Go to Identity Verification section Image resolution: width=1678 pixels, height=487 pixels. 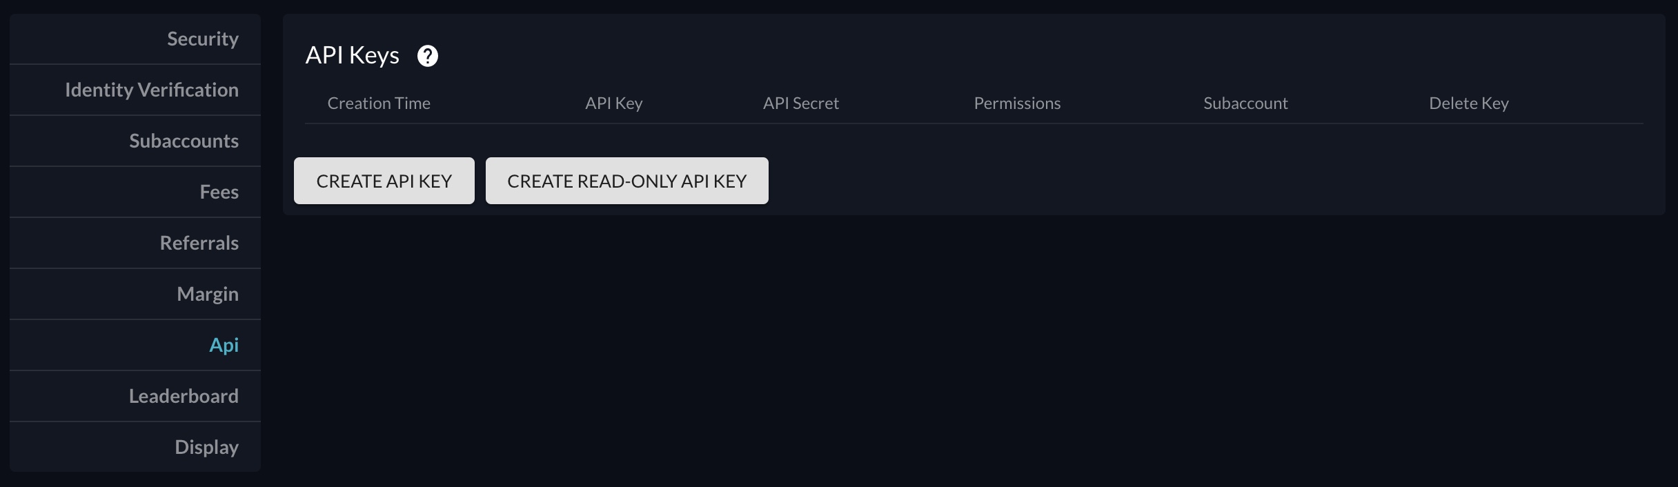coord(152,90)
